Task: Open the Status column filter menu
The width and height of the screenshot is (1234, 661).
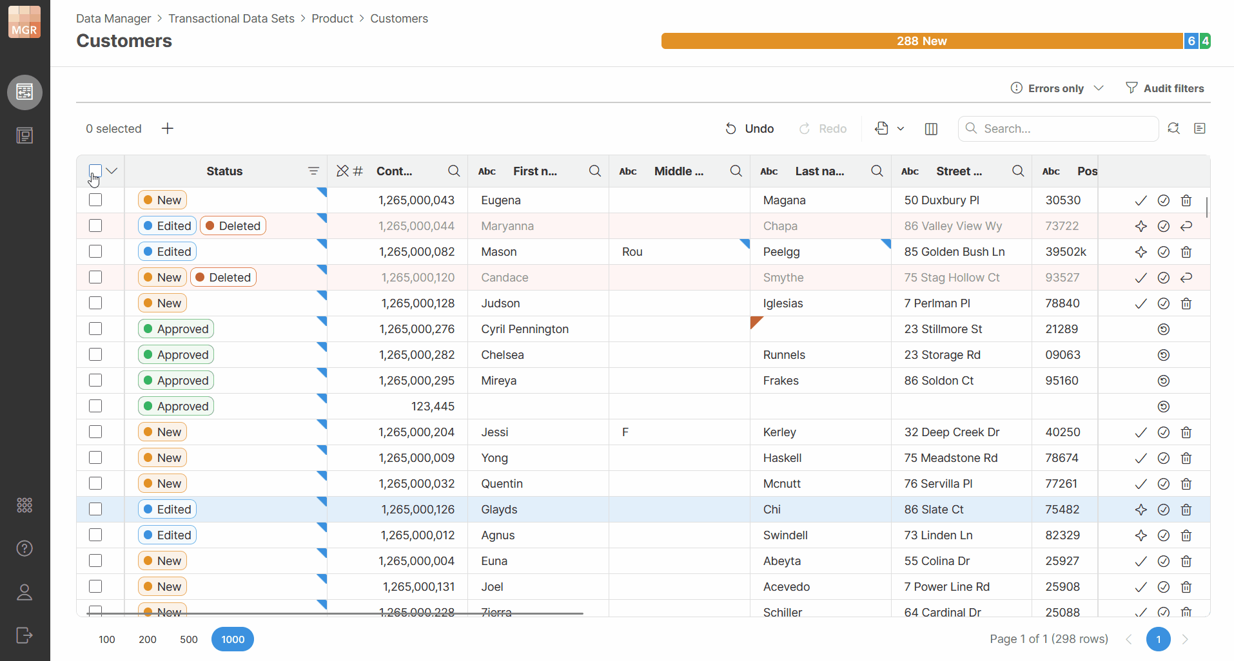Action: [x=313, y=171]
